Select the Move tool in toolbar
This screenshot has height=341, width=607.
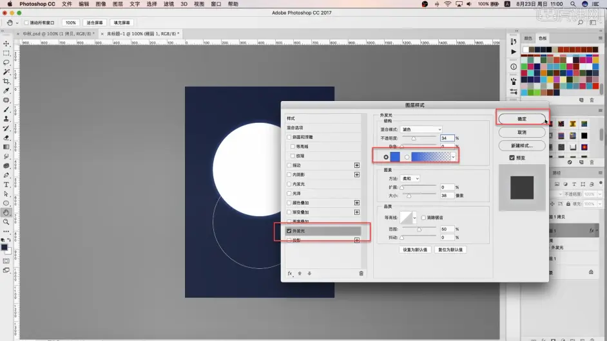(x=6, y=43)
